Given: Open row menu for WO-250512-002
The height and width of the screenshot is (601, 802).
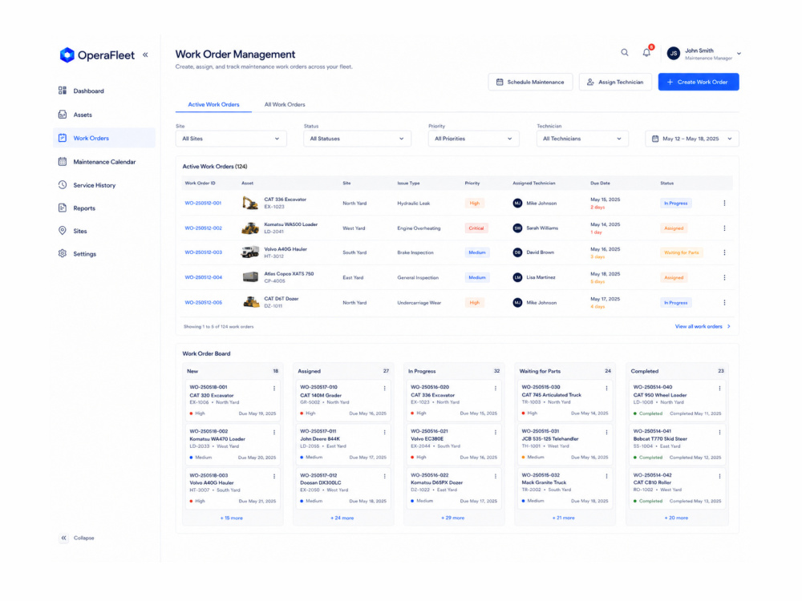Looking at the screenshot, I should coord(724,228).
